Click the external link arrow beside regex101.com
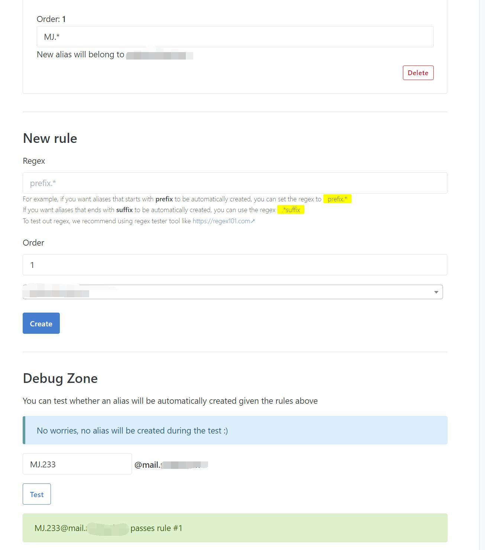The width and height of the screenshot is (485, 550). click(253, 221)
